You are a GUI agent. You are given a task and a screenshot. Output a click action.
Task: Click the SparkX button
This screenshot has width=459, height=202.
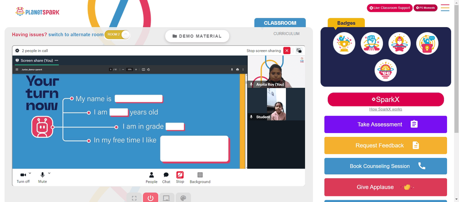[386, 100]
